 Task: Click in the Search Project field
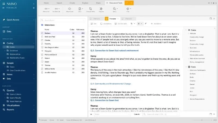(63, 20)
